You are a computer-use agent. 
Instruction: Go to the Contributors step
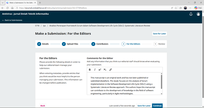pyautogui.click(x=100, y=44)
